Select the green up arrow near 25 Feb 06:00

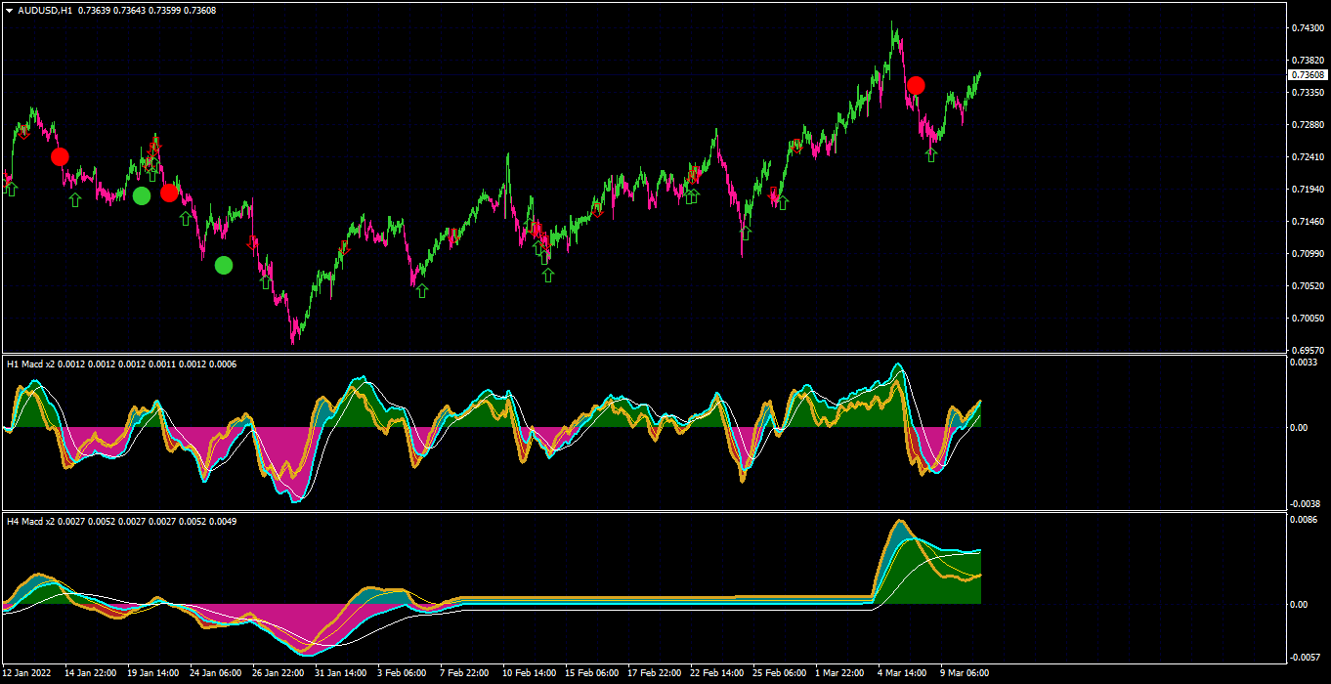point(782,203)
